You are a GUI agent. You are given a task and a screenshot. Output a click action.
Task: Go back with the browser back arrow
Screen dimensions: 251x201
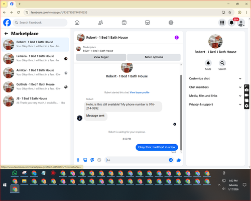tap(5, 12)
